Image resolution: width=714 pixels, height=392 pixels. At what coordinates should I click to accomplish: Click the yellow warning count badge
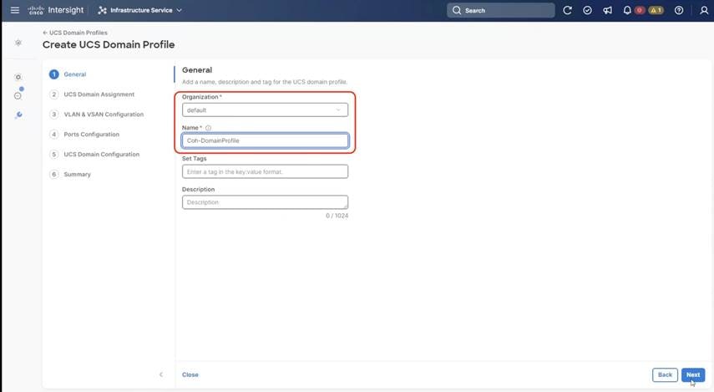pyautogui.click(x=656, y=10)
